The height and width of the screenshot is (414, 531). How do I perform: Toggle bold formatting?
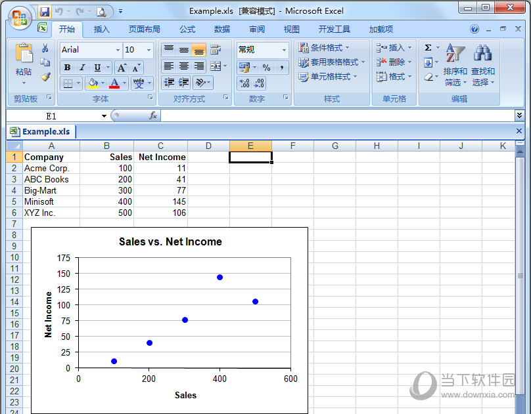[67, 68]
